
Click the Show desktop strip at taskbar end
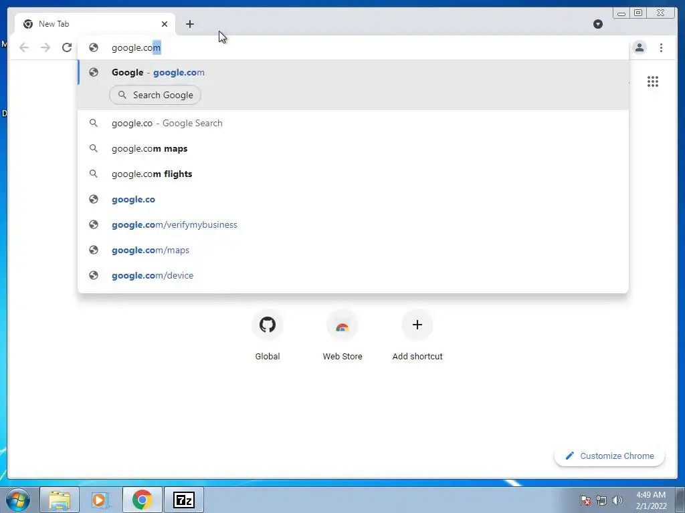click(x=680, y=500)
